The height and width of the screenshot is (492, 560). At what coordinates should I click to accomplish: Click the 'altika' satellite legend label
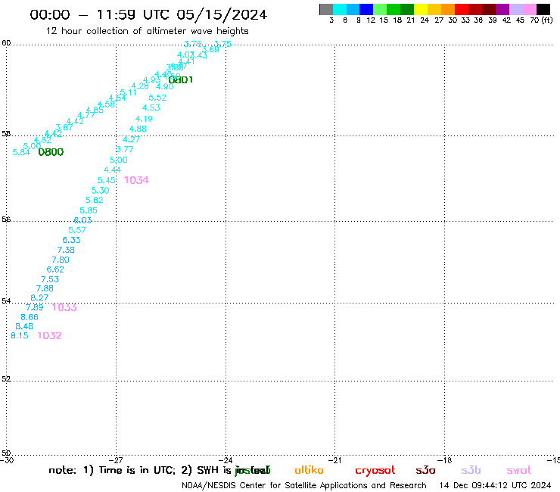click(309, 470)
